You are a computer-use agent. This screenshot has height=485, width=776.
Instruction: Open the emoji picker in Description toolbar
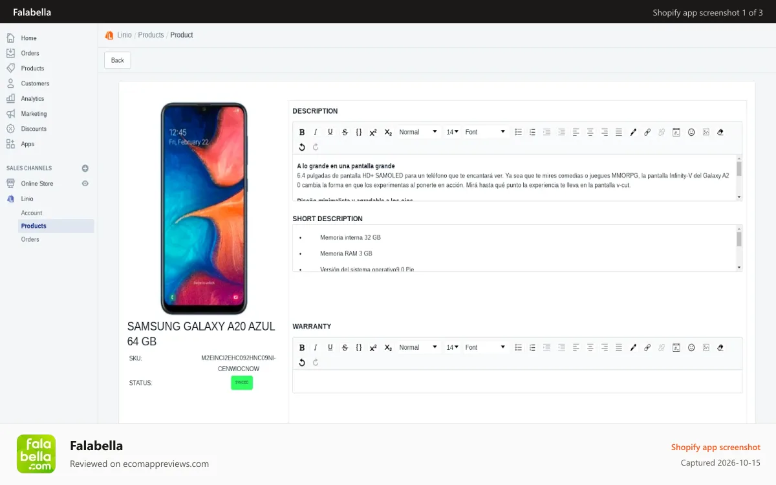[691, 132]
